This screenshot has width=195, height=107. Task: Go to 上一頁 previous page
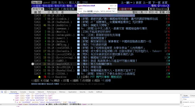tap(147, 2)
